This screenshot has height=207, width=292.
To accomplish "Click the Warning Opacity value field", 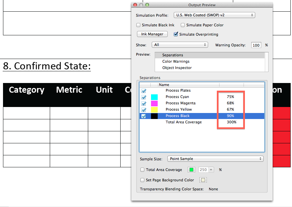I will 256,45.
